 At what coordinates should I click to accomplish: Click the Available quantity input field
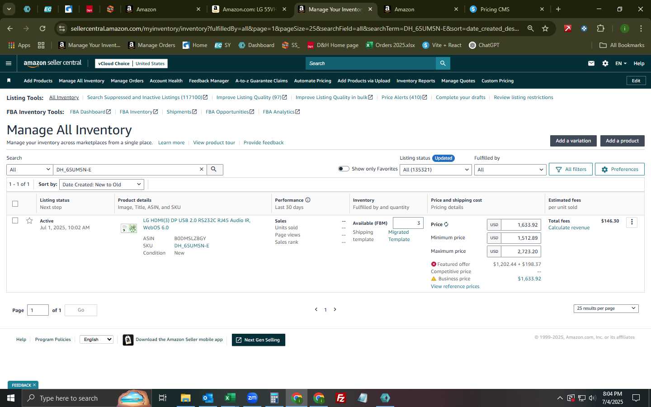click(x=408, y=223)
